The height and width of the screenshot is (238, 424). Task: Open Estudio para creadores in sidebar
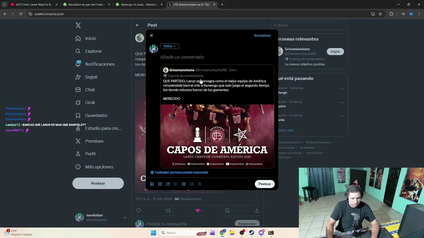pos(98,128)
